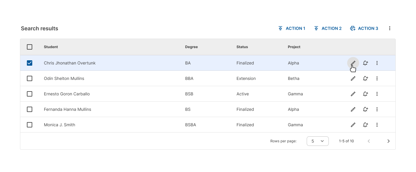Toggle the select all checkbox in header
Image resolution: width=416 pixels, height=172 pixels.
(x=30, y=47)
